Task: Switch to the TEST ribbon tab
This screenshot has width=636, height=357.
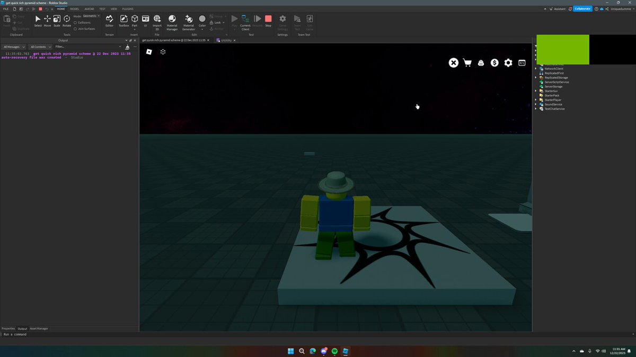Action: tap(102, 9)
